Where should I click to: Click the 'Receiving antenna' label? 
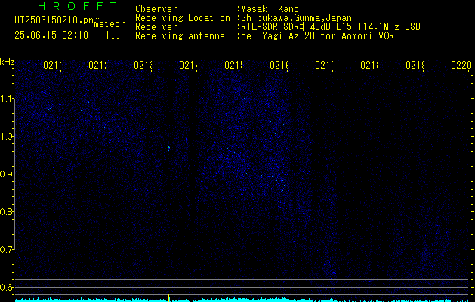pyautogui.click(x=180, y=36)
